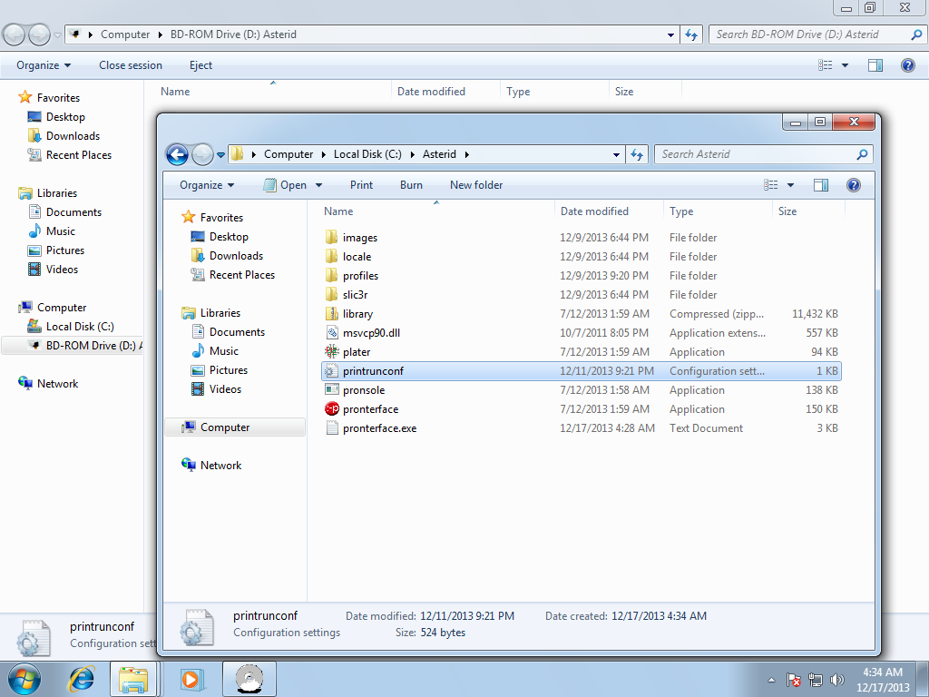Click the Back arrow in Asterid window
This screenshot has width=929, height=697.
click(178, 154)
